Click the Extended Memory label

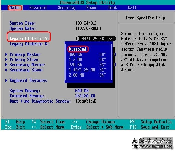click(27, 96)
